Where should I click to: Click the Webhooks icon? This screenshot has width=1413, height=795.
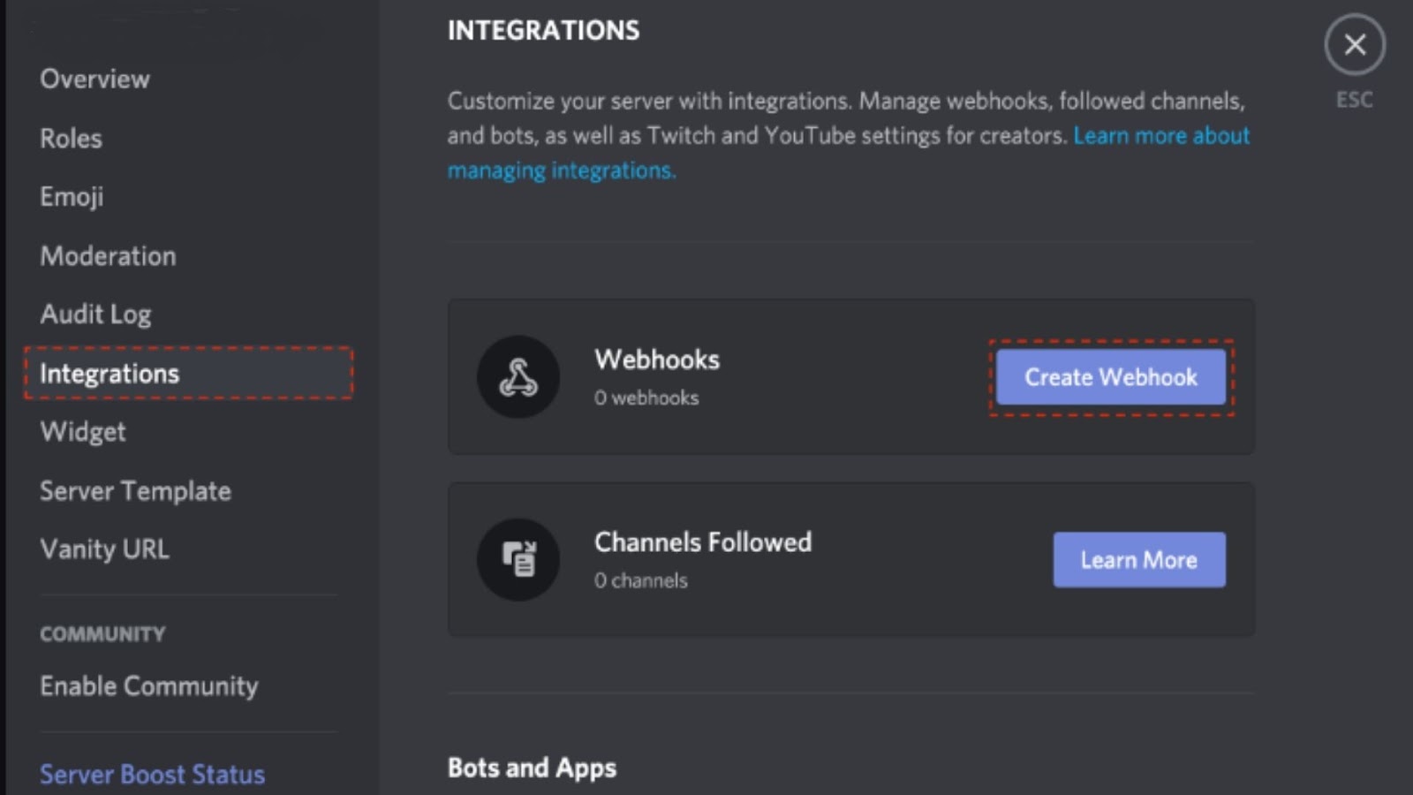(x=518, y=377)
